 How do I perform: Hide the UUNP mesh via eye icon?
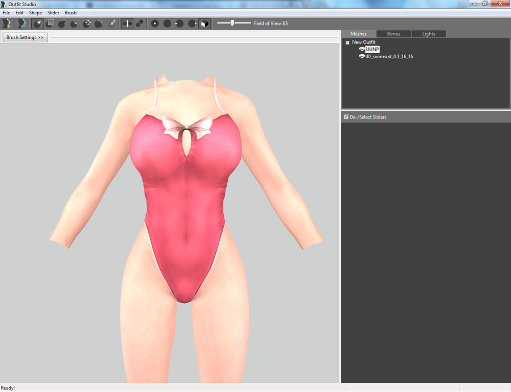tap(362, 49)
